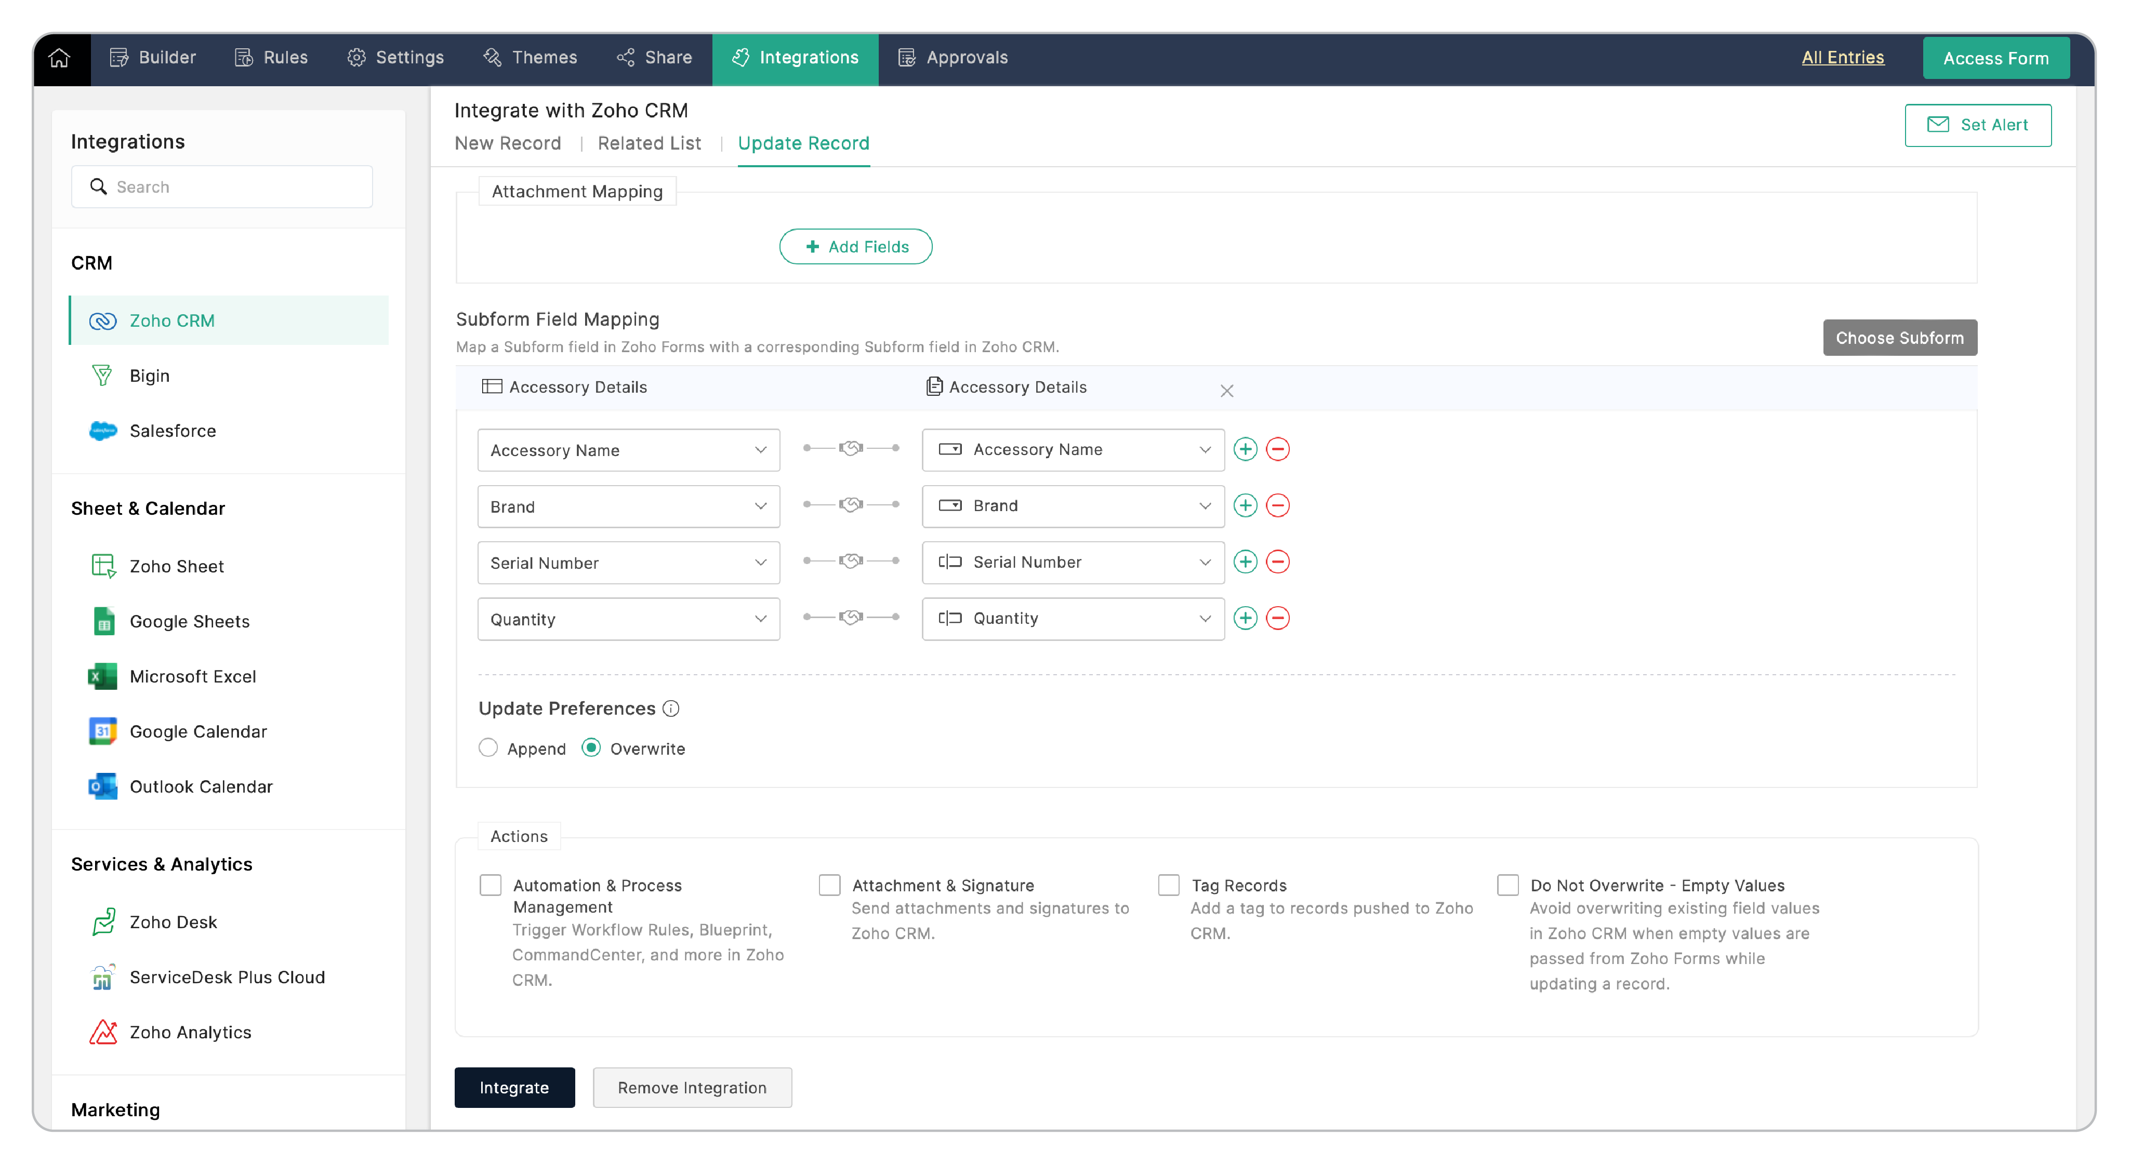Click in the integrations Search field
This screenshot has width=2129, height=1164.
(x=221, y=186)
